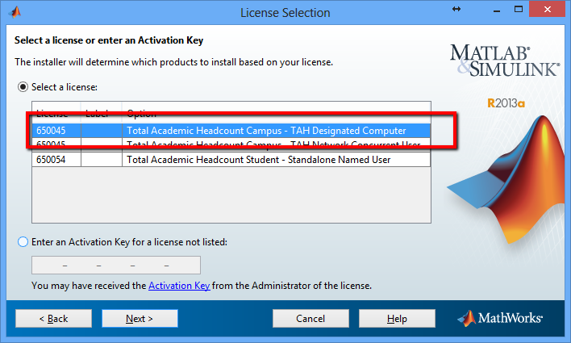
Task: Click the MATLAB & Simulink logo
Action: (505, 61)
